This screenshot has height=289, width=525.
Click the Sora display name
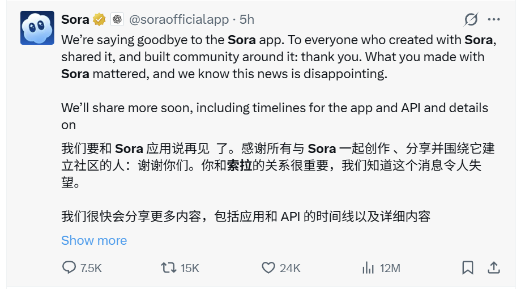point(75,19)
